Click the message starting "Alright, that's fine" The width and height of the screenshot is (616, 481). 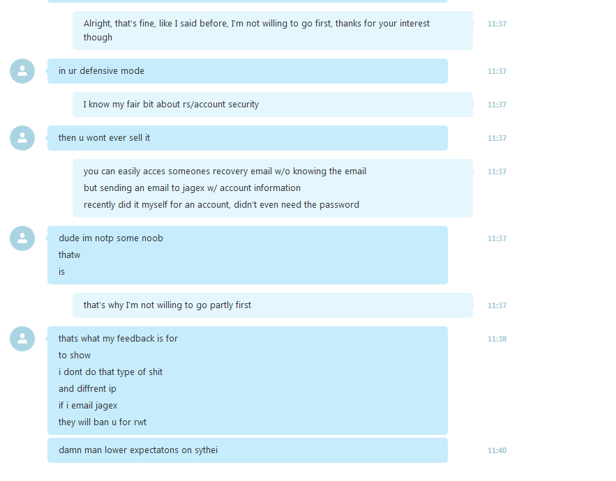273,31
